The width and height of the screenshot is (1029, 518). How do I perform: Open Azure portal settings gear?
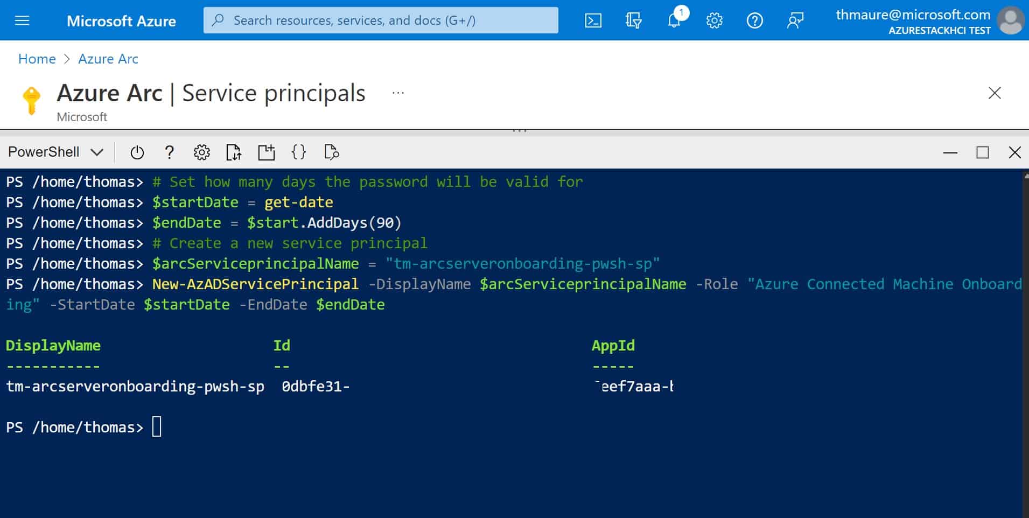coord(715,20)
